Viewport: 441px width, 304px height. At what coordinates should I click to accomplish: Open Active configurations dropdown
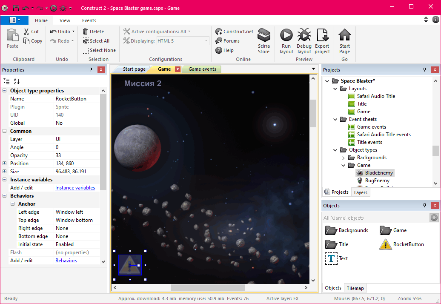189,32
